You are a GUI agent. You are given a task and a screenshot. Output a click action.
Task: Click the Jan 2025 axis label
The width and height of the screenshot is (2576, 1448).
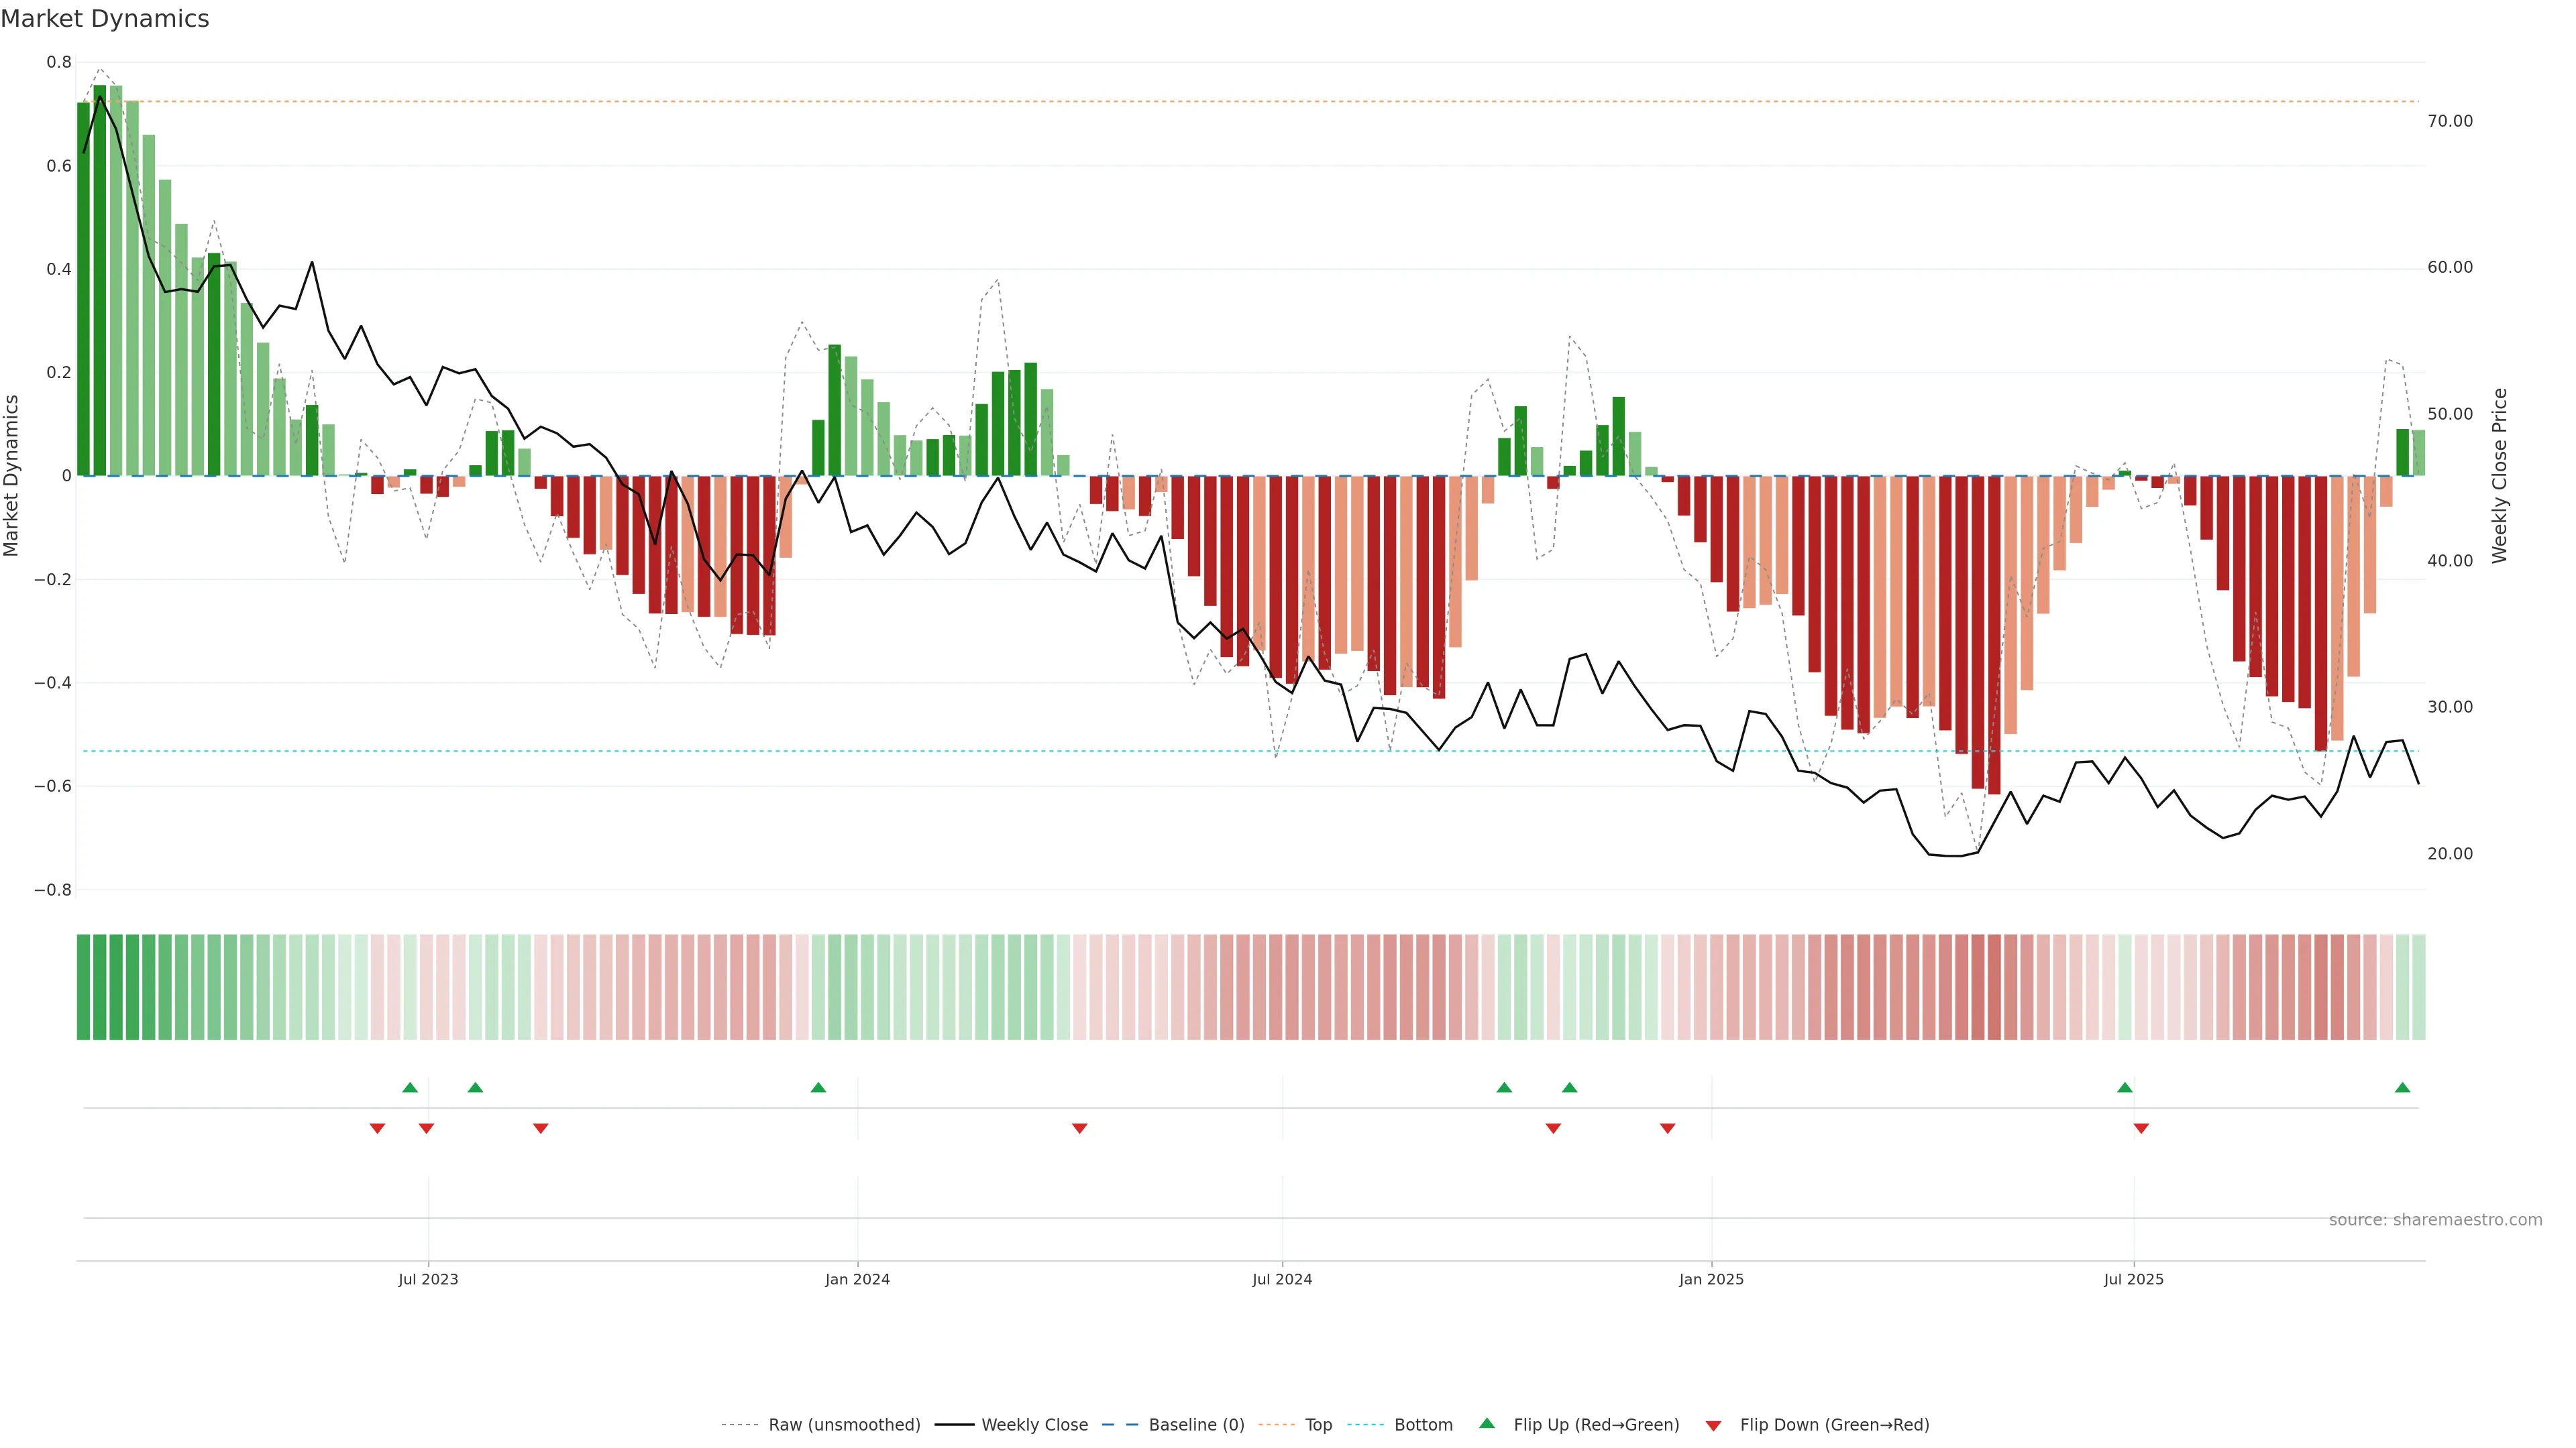[x=1711, y=1279]
